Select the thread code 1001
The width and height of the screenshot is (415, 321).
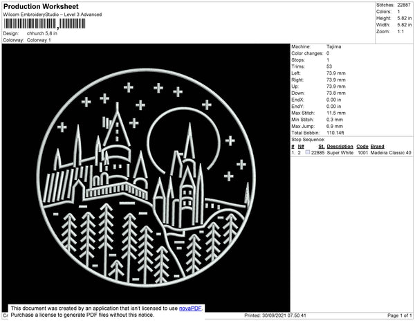coord(363,153)
